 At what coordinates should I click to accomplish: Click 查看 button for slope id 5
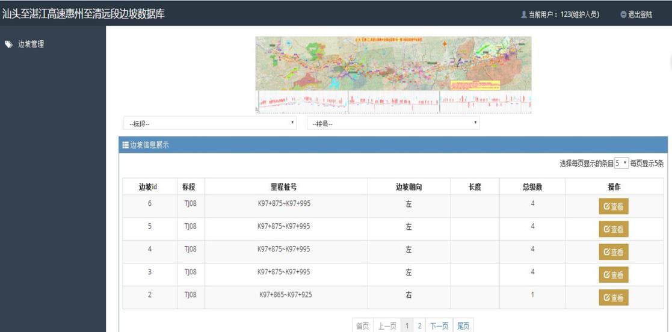click(x=613, y=229)
